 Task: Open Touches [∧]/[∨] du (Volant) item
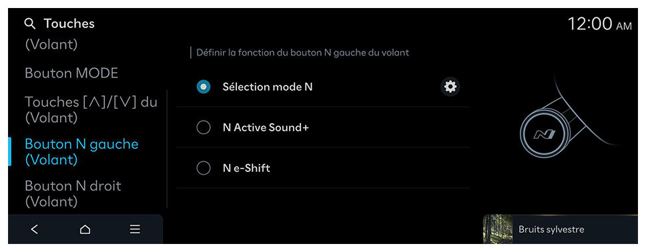coord(91,109)
